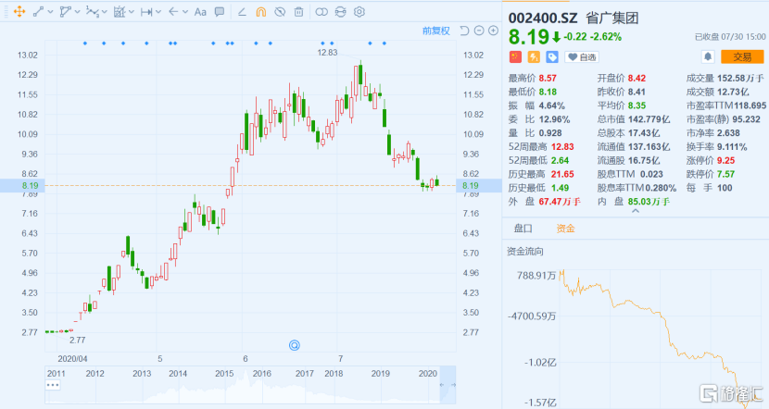The width and height of the screenshot is (769, 409).
Task: Open range ruler tool dropdown arrow
Action: point(158,12)
